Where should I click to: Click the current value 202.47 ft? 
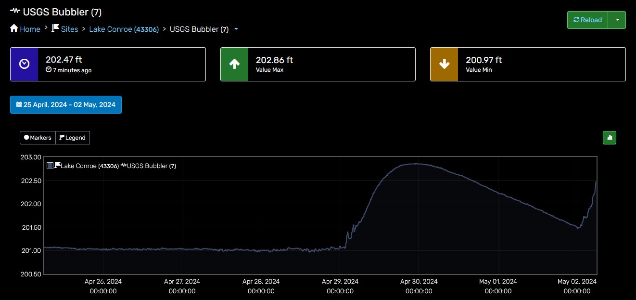(x=64, y=60)
